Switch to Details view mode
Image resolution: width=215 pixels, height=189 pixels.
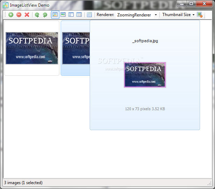(x=79, y=15)
